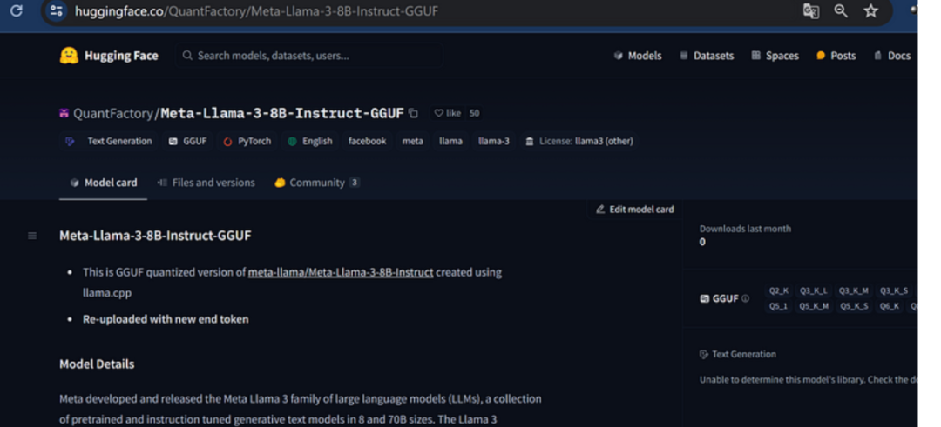Click the QuantFactory organization avatar icon
The height and width of the screenshot is (427, 941).
coord(64,113)
